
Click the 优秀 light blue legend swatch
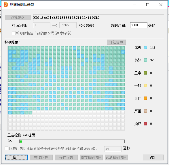[x=145, y=47]
